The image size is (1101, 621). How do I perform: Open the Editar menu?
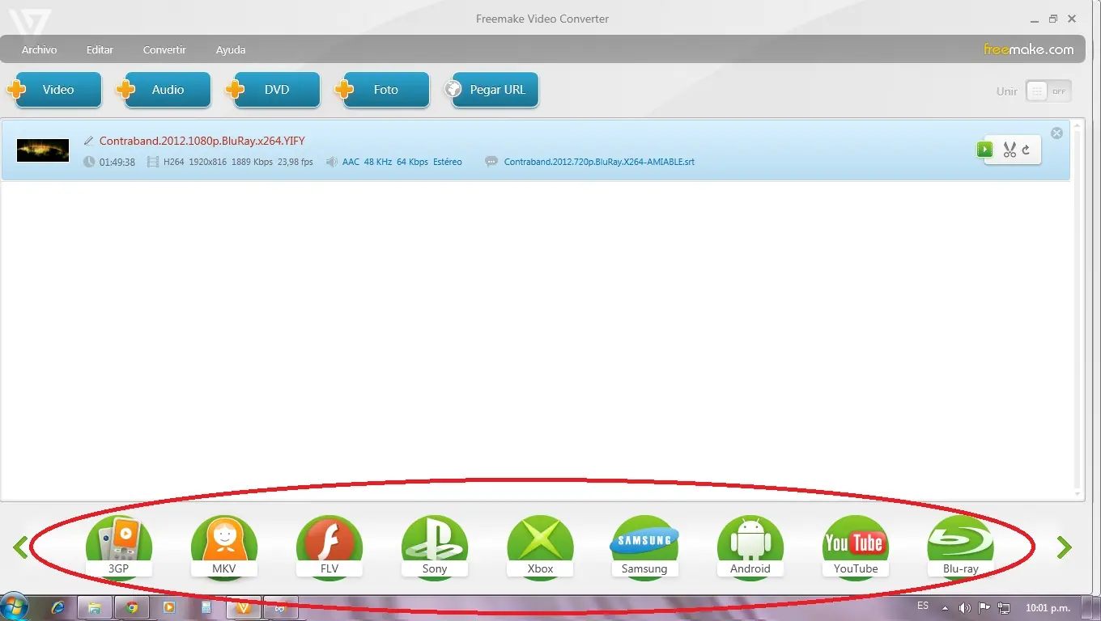(x=100, y=50)
